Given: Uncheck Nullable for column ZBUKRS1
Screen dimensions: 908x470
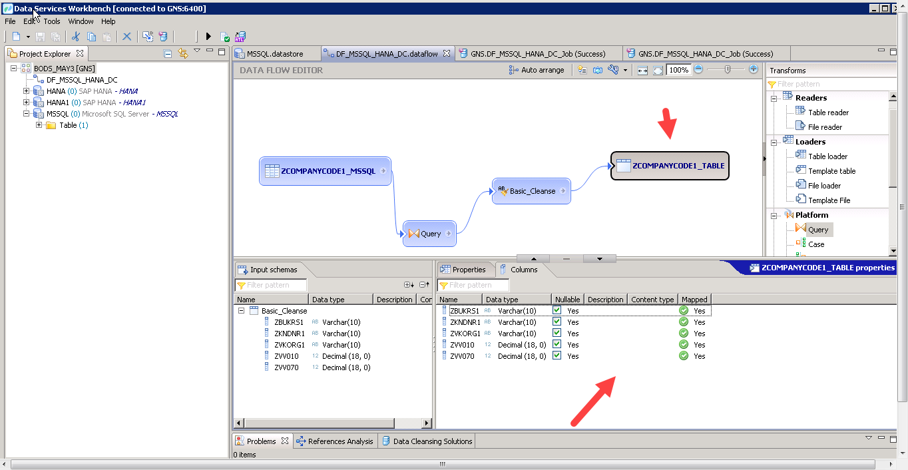Looking at the screenshot, I should (x=557, y=310).
